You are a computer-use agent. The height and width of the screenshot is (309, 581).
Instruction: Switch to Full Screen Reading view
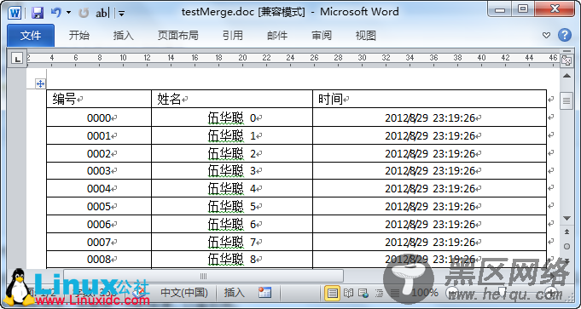click(348, 293)
